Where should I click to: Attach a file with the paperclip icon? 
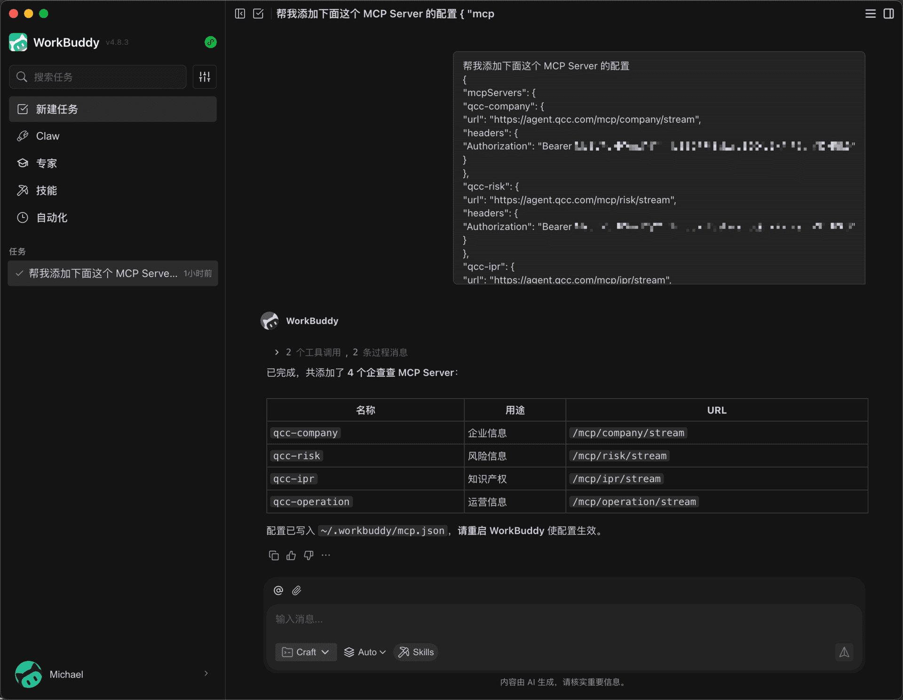click(296, 590)
